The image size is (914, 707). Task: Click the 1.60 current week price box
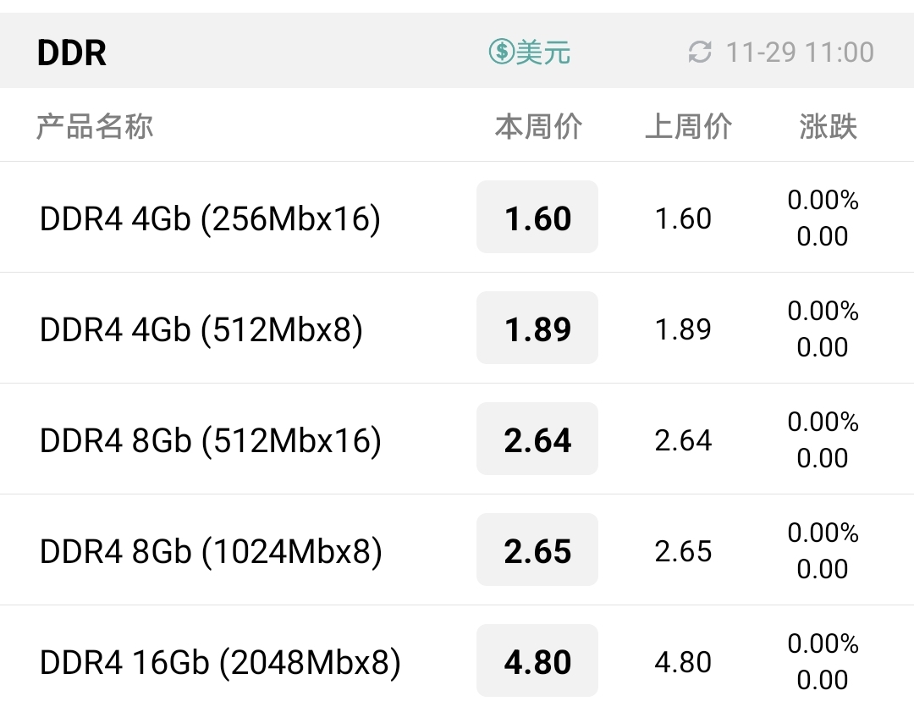coord(537,218)
